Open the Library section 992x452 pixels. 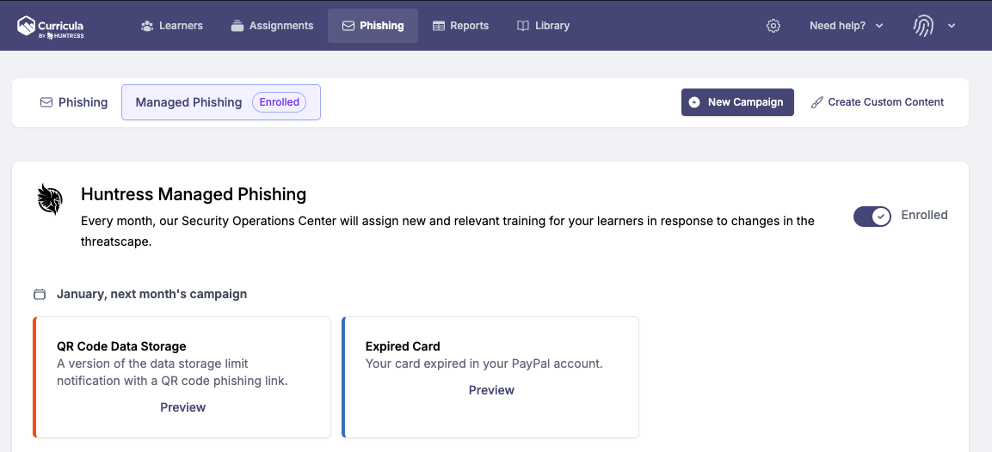pyautogui.click(x=543, y=26)
